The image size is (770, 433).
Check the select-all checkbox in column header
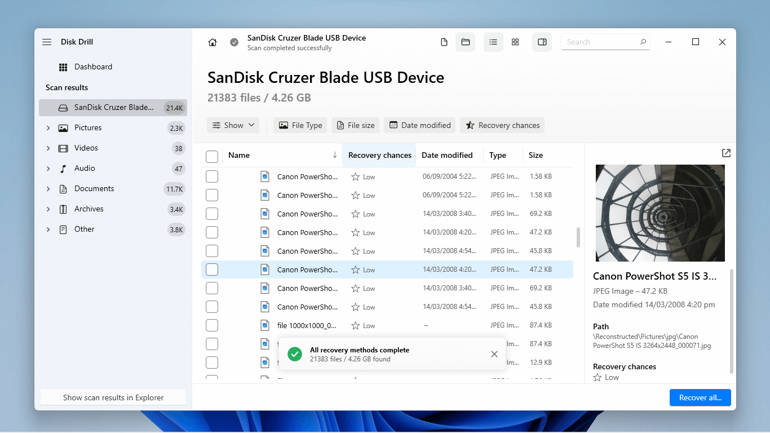point(212,156)
